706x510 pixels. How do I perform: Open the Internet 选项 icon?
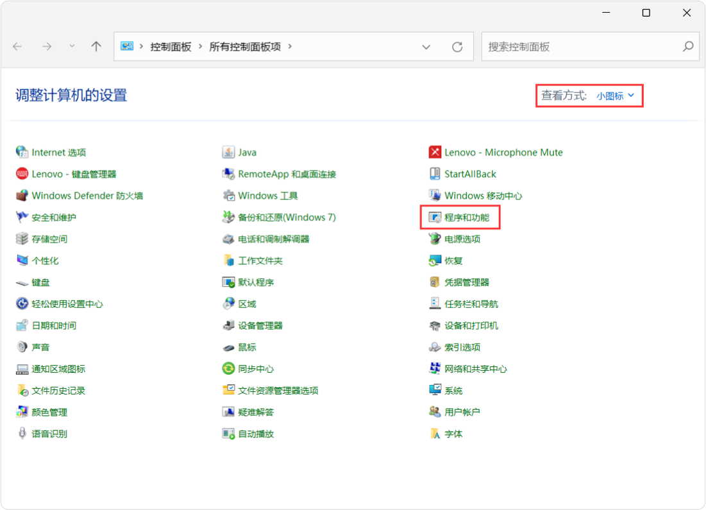coord(22,152)
